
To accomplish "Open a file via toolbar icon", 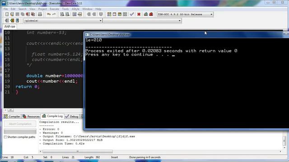I will point(12,14).
